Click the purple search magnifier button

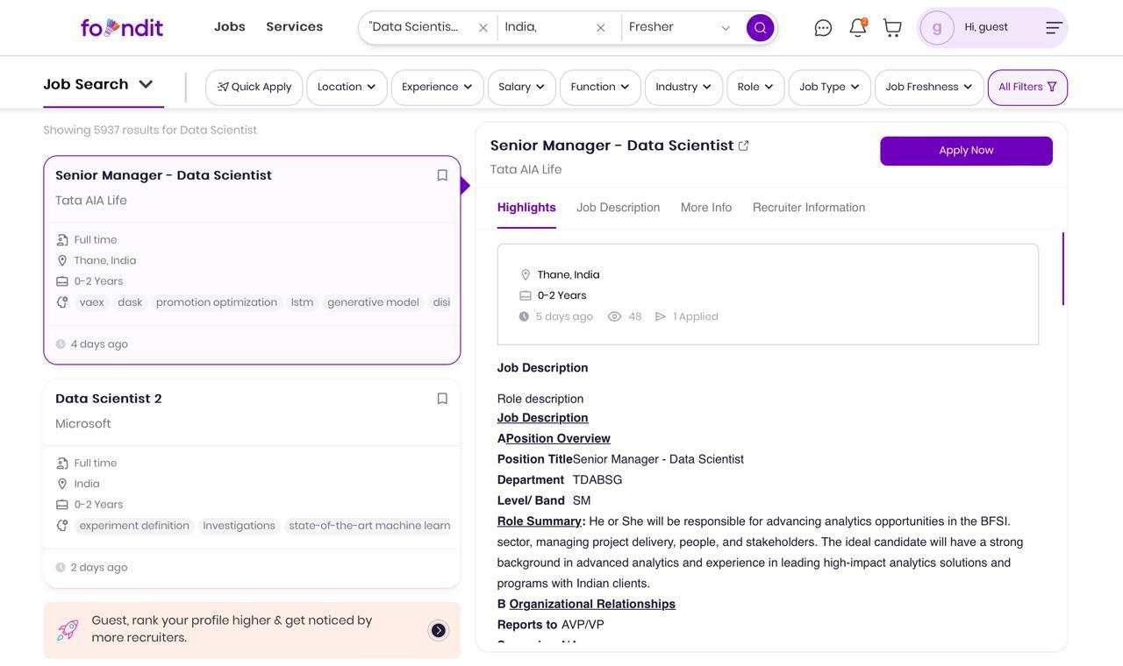(x=761, y=28)
